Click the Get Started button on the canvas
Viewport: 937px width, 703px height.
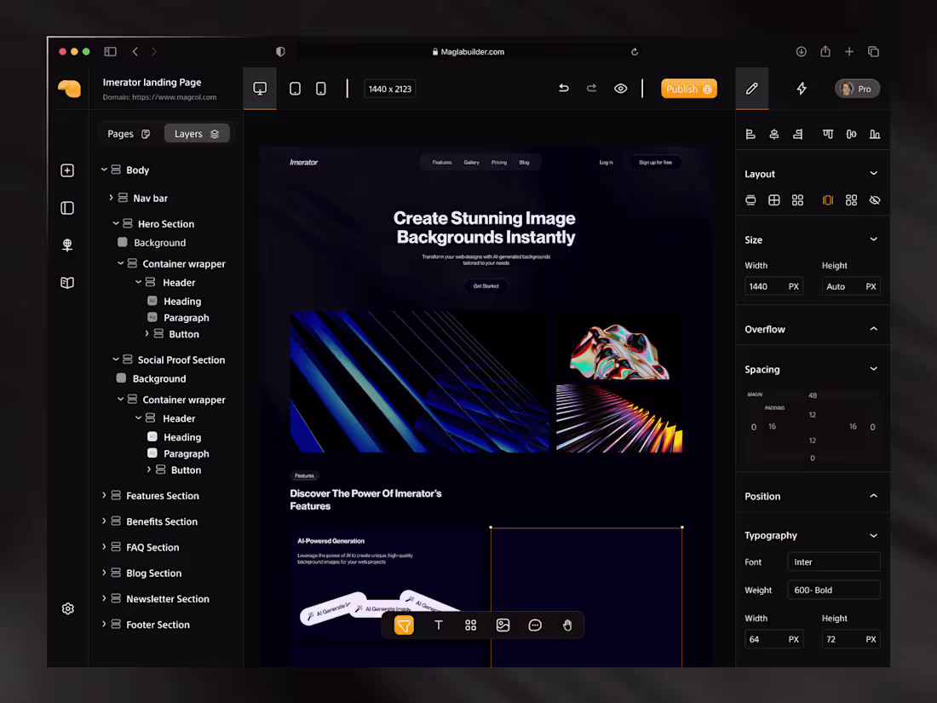486,286
